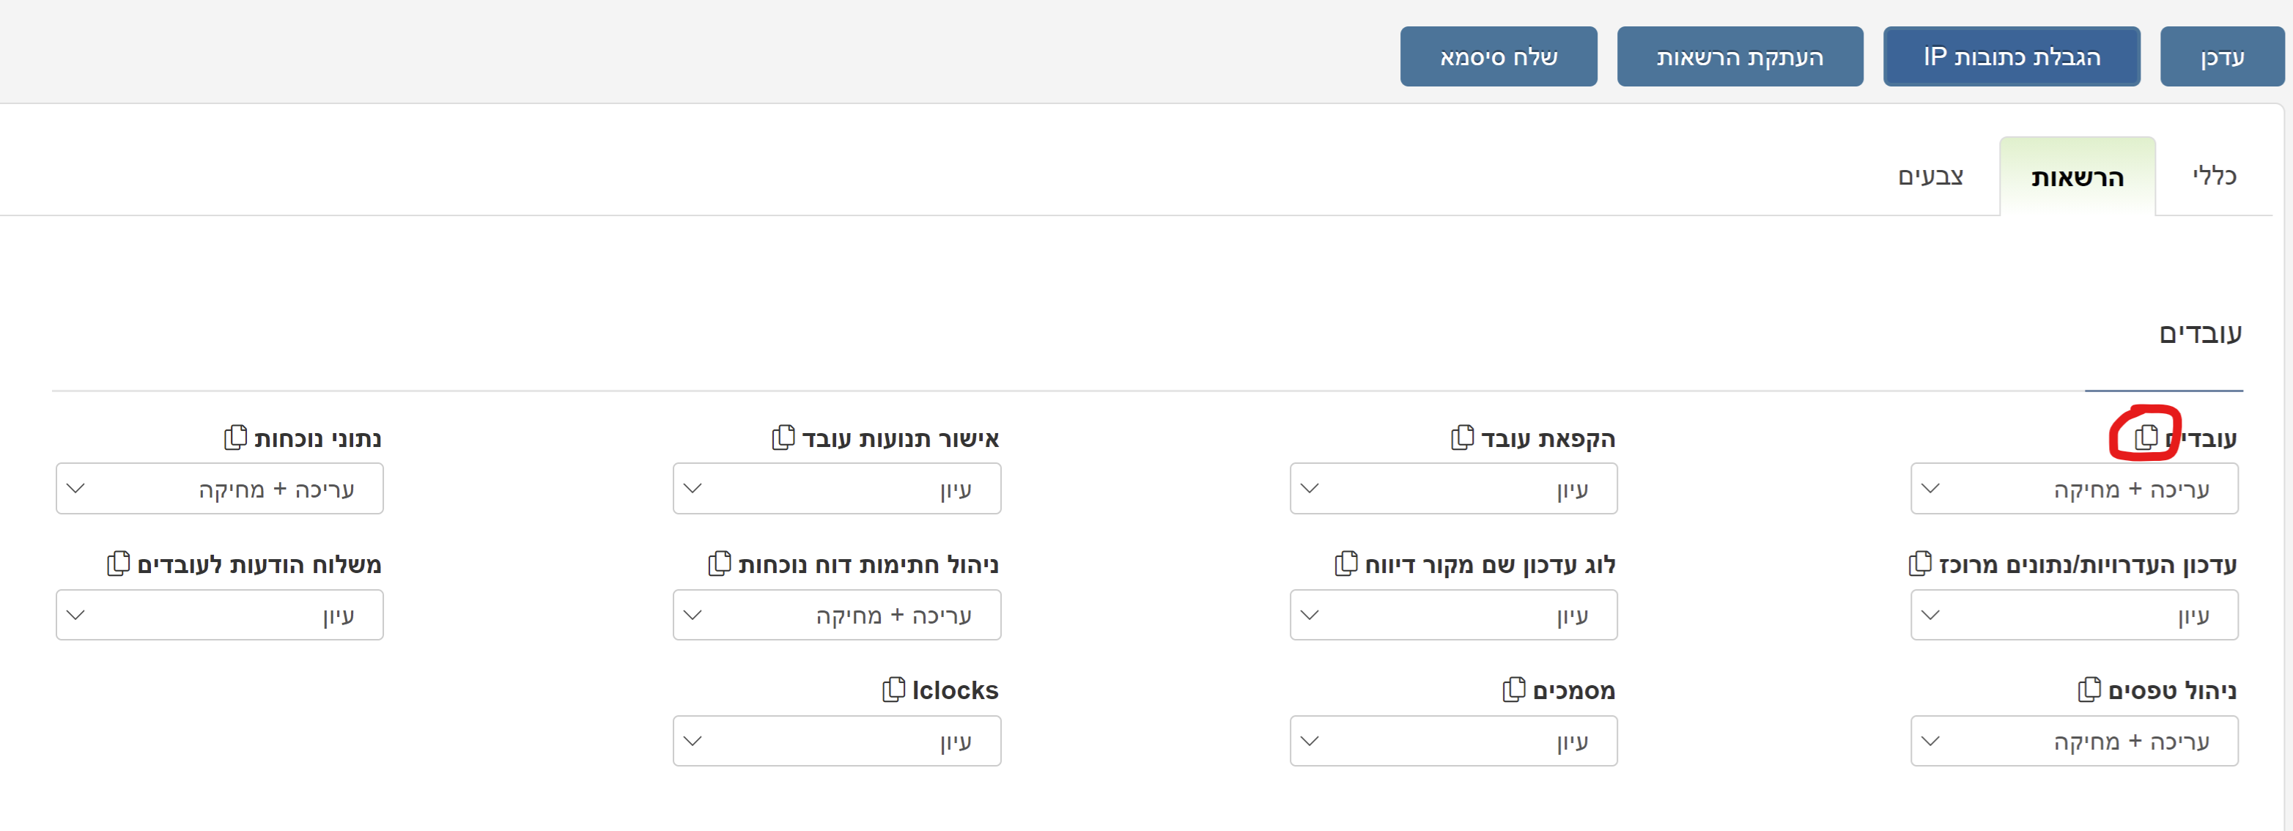Switch to the כללי tab
This screenshot has width=2293, height=831.
pyautogui.click(x=2213, y=176)
